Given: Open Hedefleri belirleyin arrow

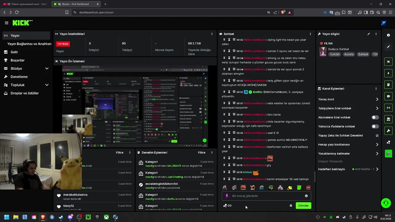Looking at the screenshot, I should [x=377, y=169].
